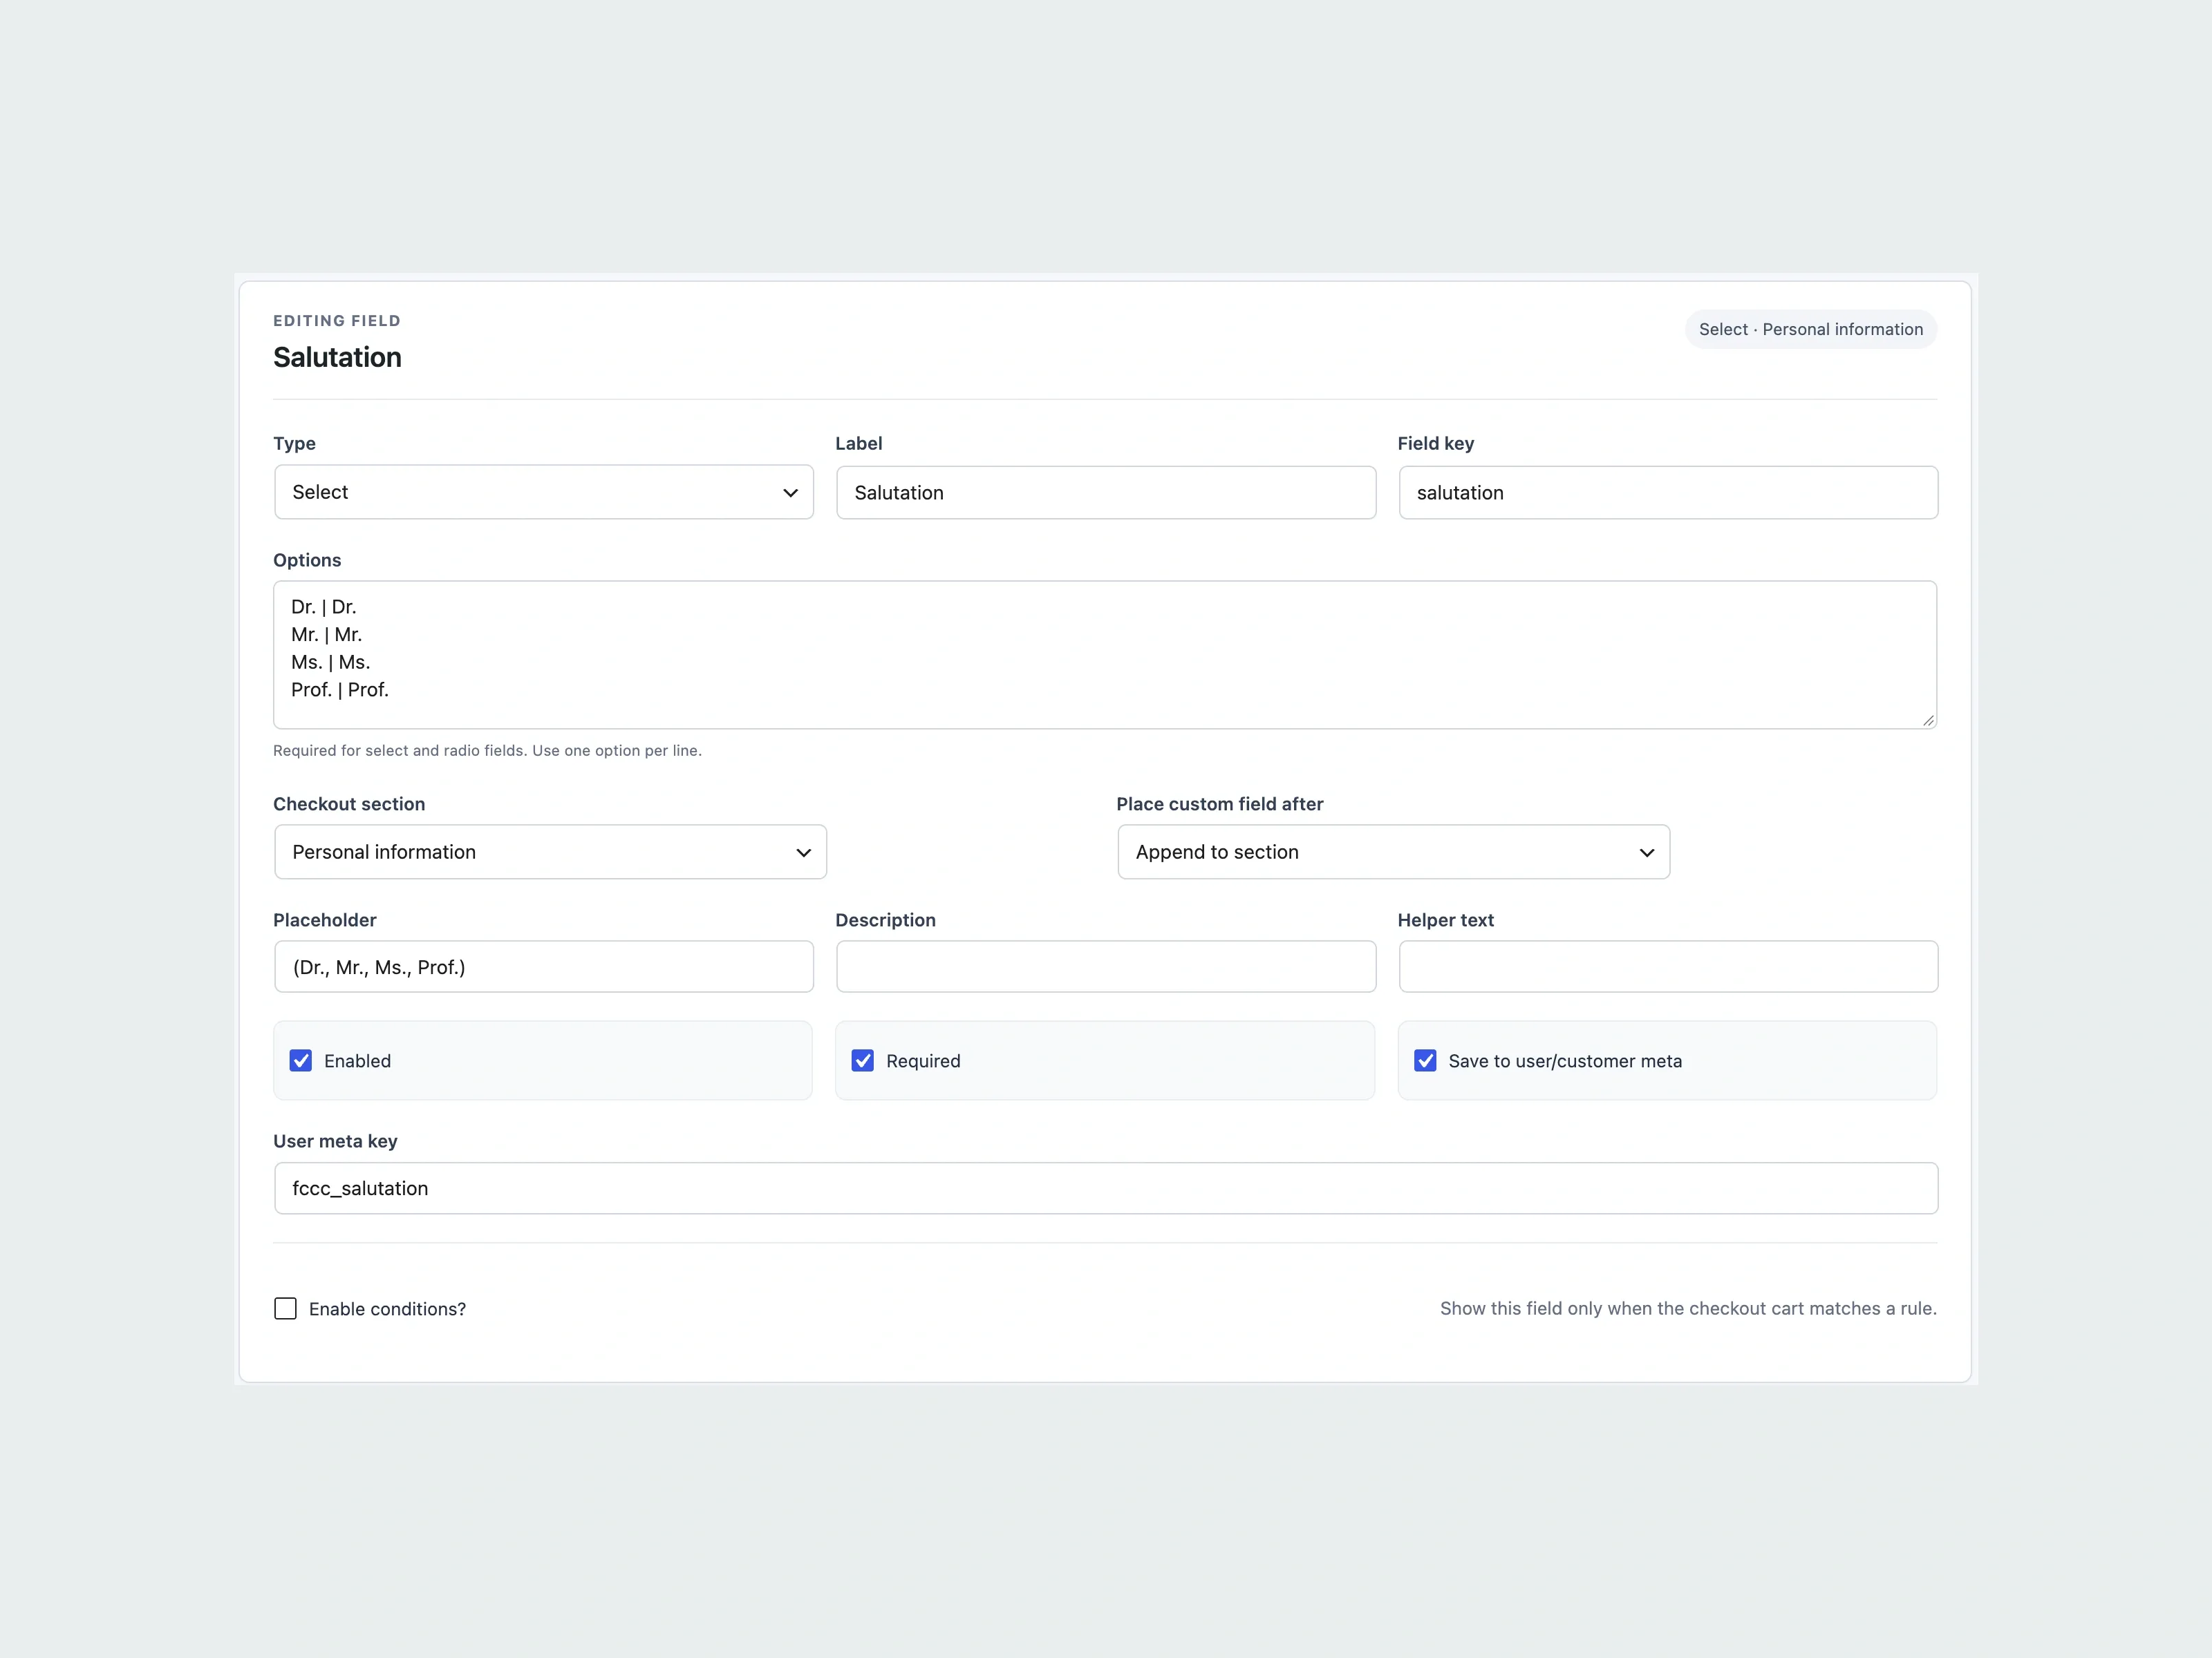The height and width of the screenshot is (1658, 2212).
Task: Click the Type dropdown chevron arrow
Action: (790, 493)
